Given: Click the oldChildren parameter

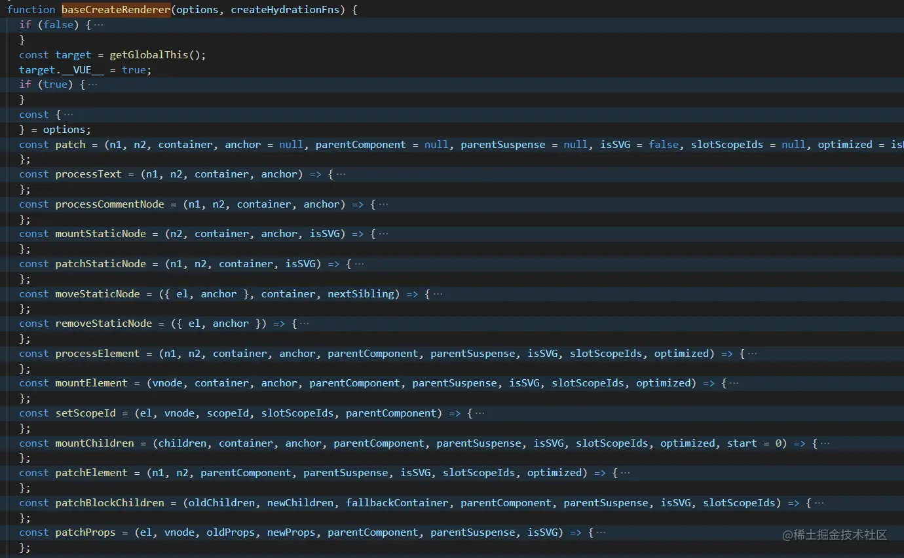Looking at the screenshot, I should point(222,503).
